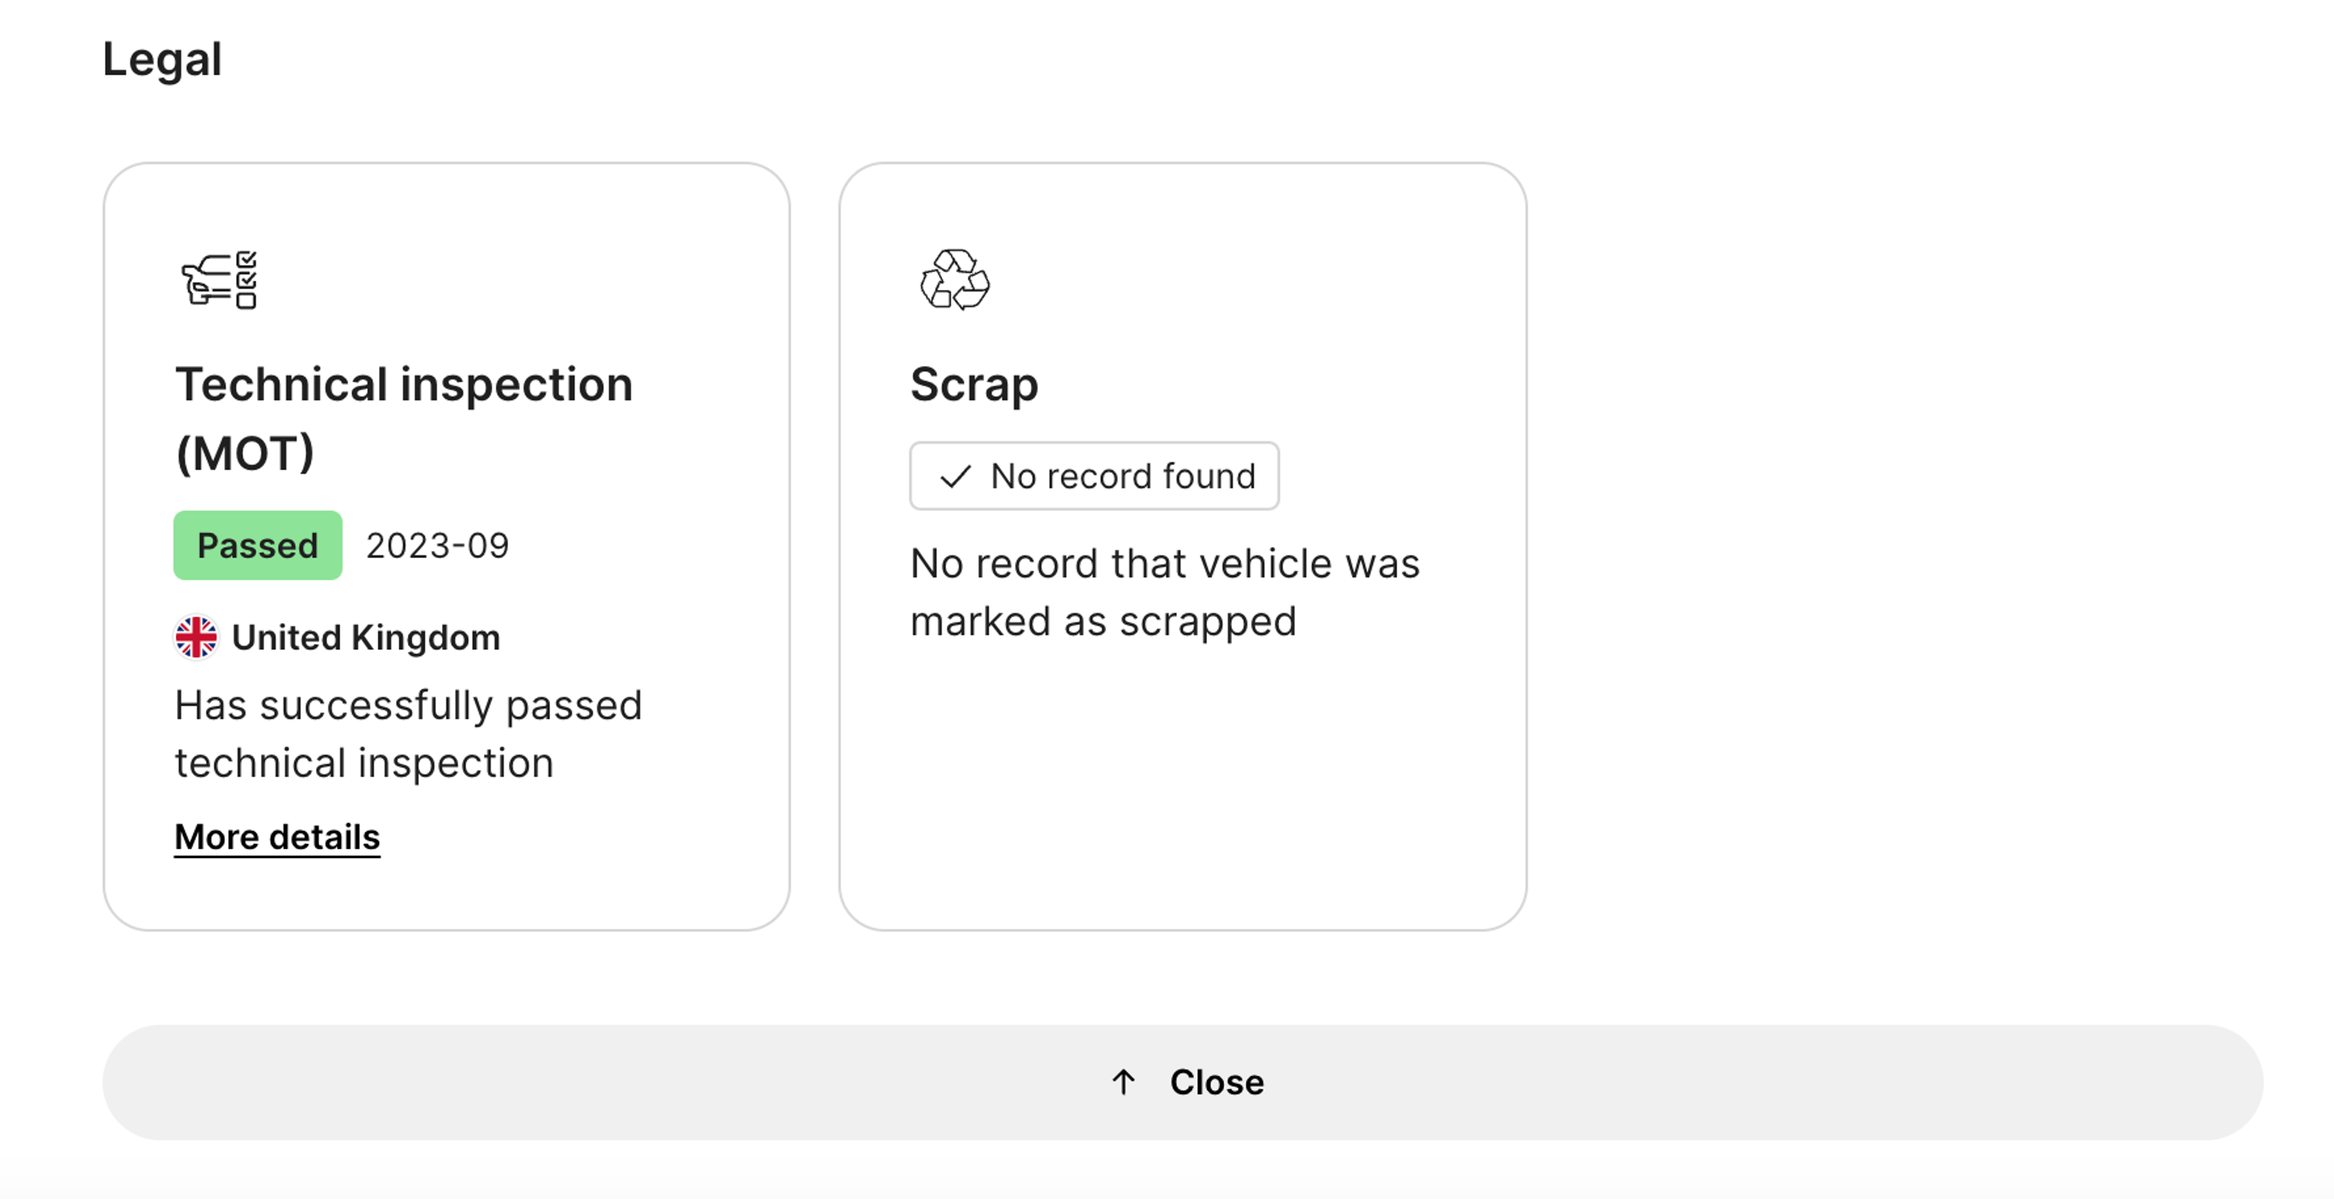Click the scrap recycling arrows icon

coord(954,280)
